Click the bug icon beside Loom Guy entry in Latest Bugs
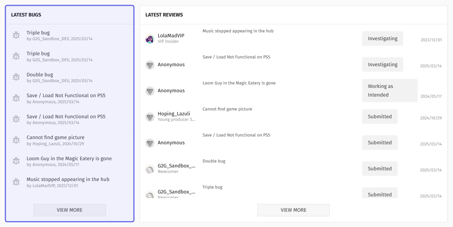This screenshot has width=453, height=227. [16, 161]
